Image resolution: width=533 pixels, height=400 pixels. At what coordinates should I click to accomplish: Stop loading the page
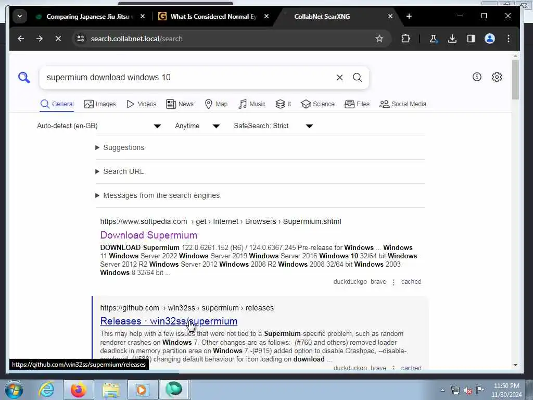coord(58,39)
